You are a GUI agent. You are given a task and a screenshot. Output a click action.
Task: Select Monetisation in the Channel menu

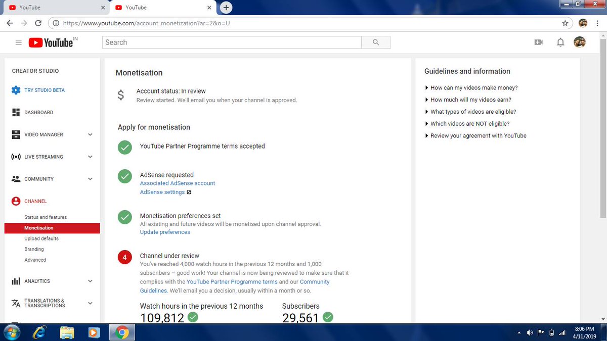[x=52, y=228]
